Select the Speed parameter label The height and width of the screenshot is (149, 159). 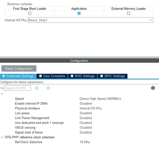coord(19,99)
